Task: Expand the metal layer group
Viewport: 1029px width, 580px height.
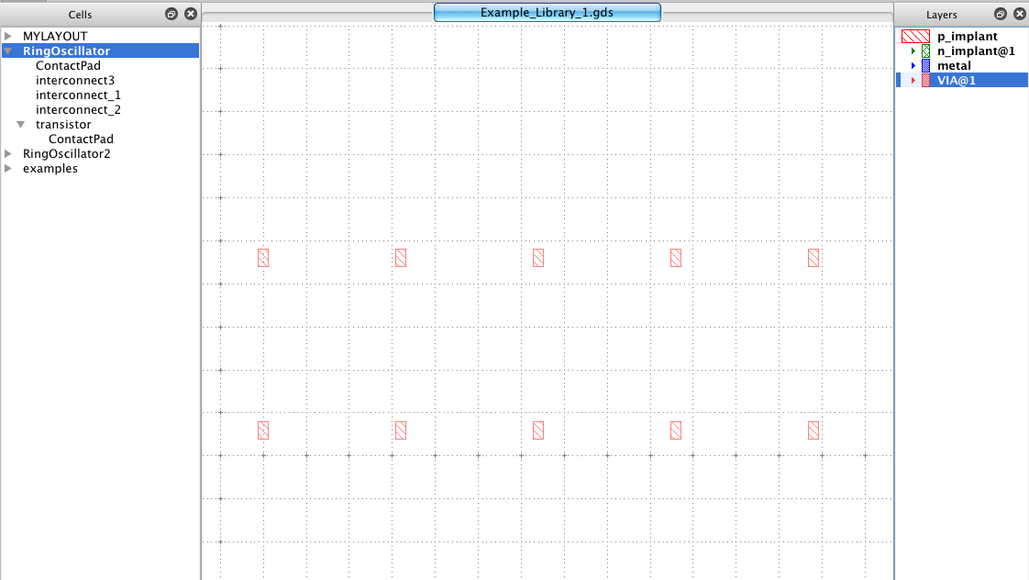Action: (913, 66)
